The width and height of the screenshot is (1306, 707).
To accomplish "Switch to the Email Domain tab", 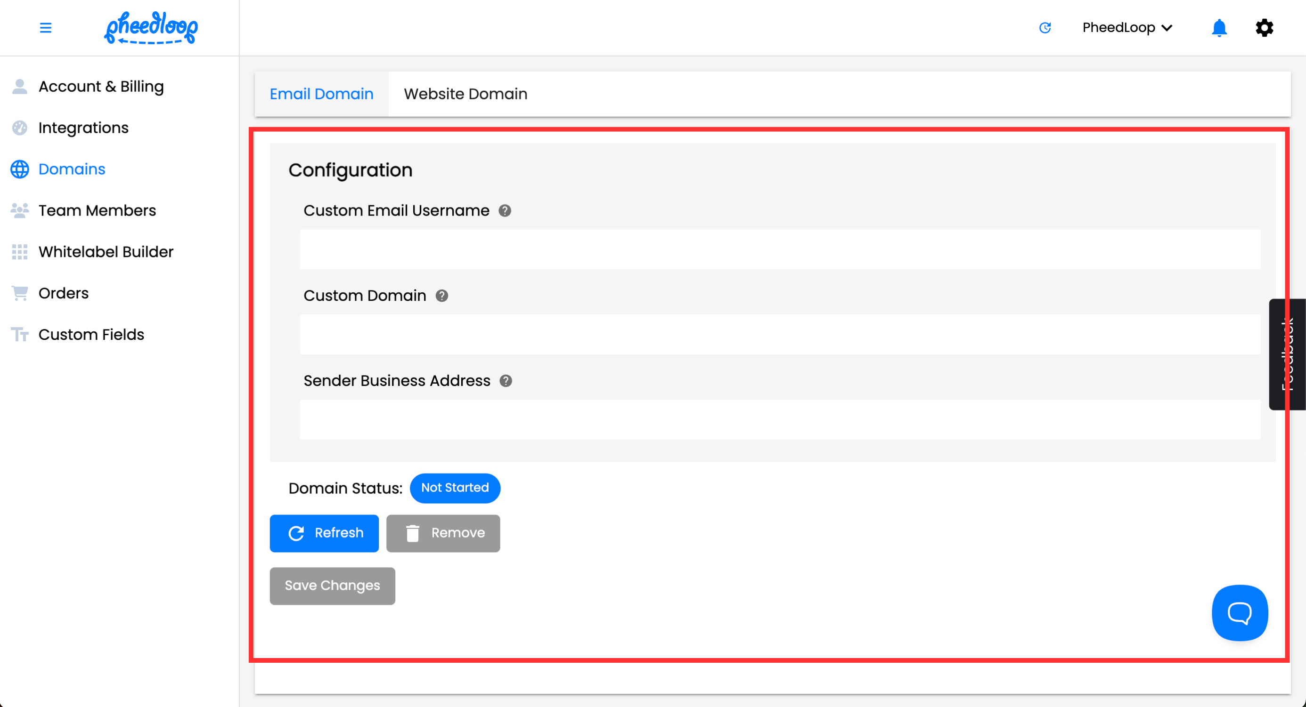I will pos(321,94).
